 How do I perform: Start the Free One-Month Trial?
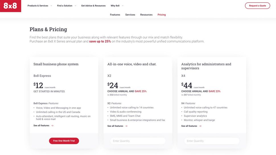point(64,141)
